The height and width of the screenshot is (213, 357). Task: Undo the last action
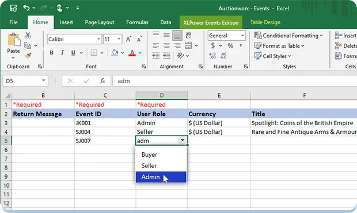coord(26,8)
